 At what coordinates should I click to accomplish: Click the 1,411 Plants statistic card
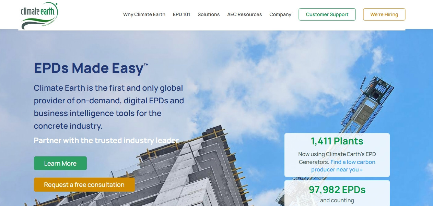pyautogui.click(x=337, y=141)
